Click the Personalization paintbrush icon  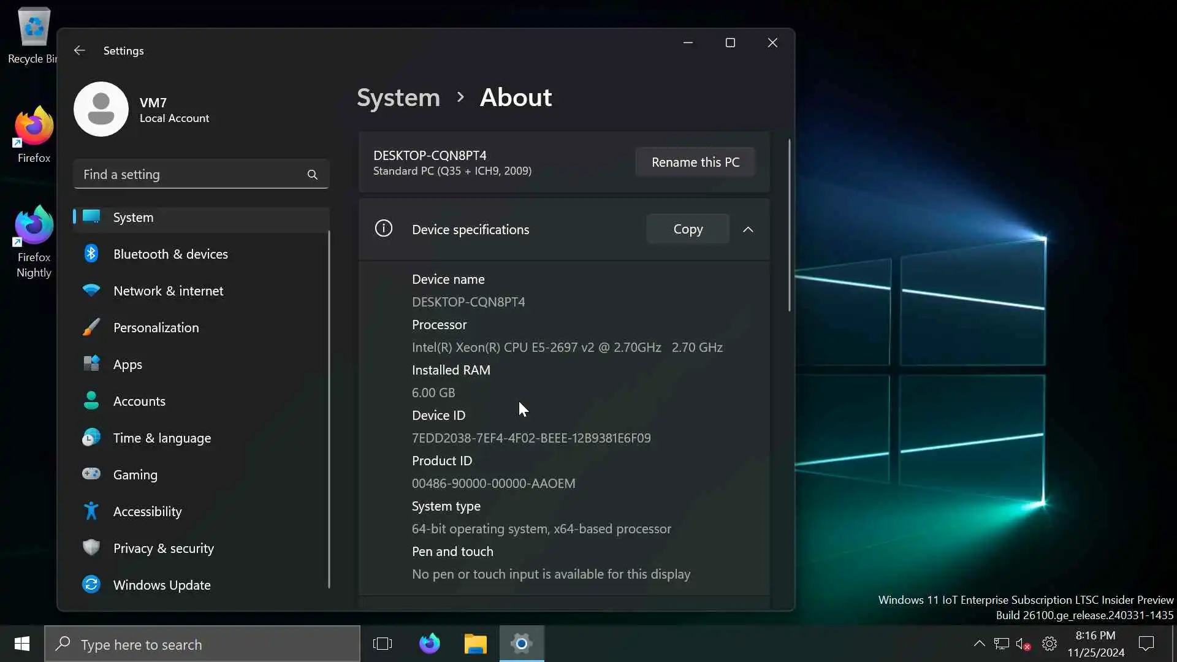pos(91,327)
